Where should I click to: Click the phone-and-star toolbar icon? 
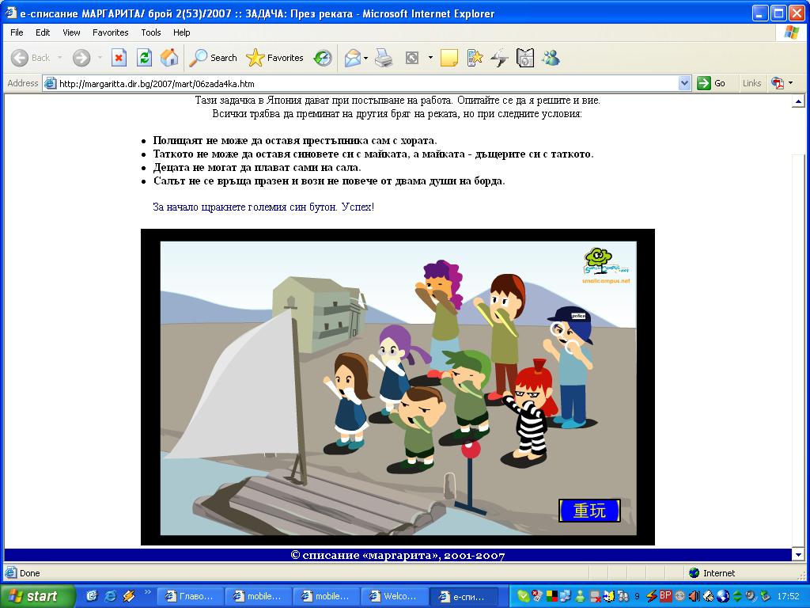pyautogui.click(x=475, y=58)
